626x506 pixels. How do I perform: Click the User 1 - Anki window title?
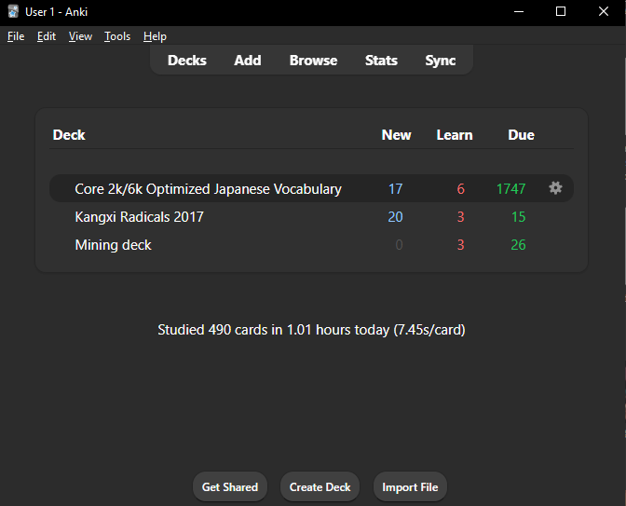[56, 12]
